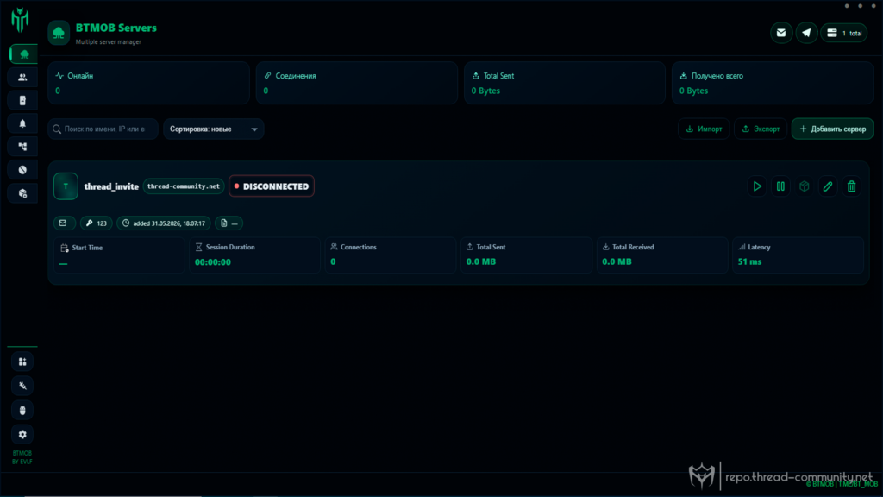Click the 'Latency' 51 ms tile
The width and height of the screenshot is (883, 497).
point(798,255)
